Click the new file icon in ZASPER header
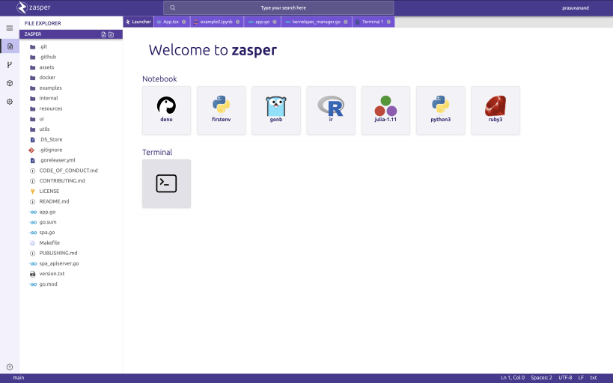The image size is (613, 383). [103, 34]
